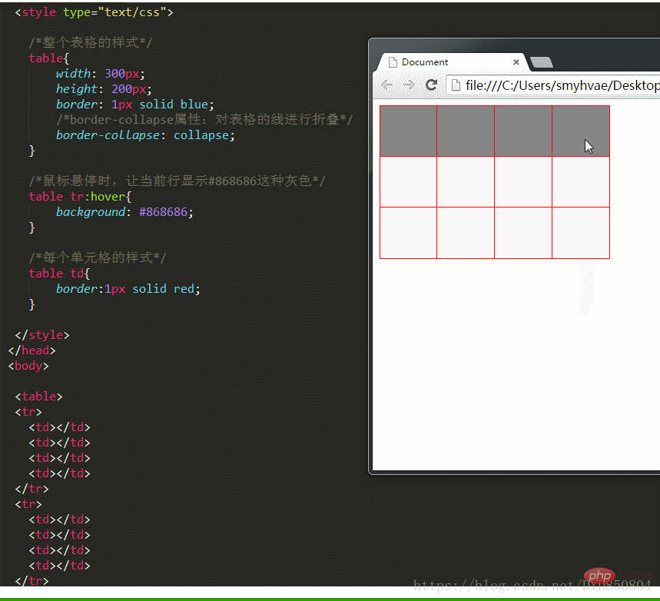Click the '</style>' closing tag
The height and width of the screenshot is (601, 660).
point(42,335)
